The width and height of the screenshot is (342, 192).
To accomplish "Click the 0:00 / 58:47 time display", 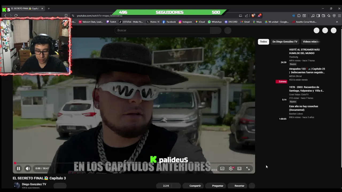I will [x=42, y=169].
